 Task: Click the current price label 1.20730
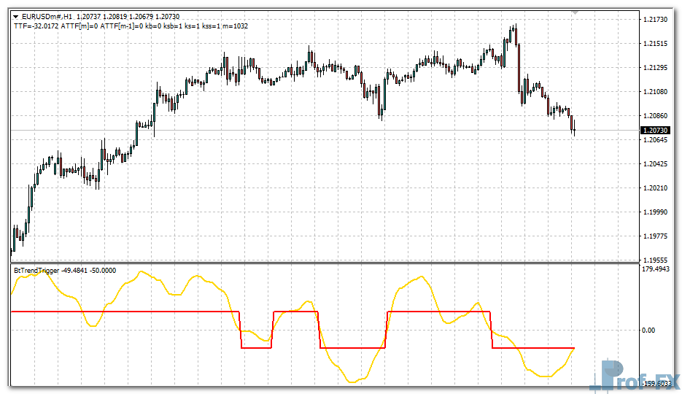click(x=654, y=130)
